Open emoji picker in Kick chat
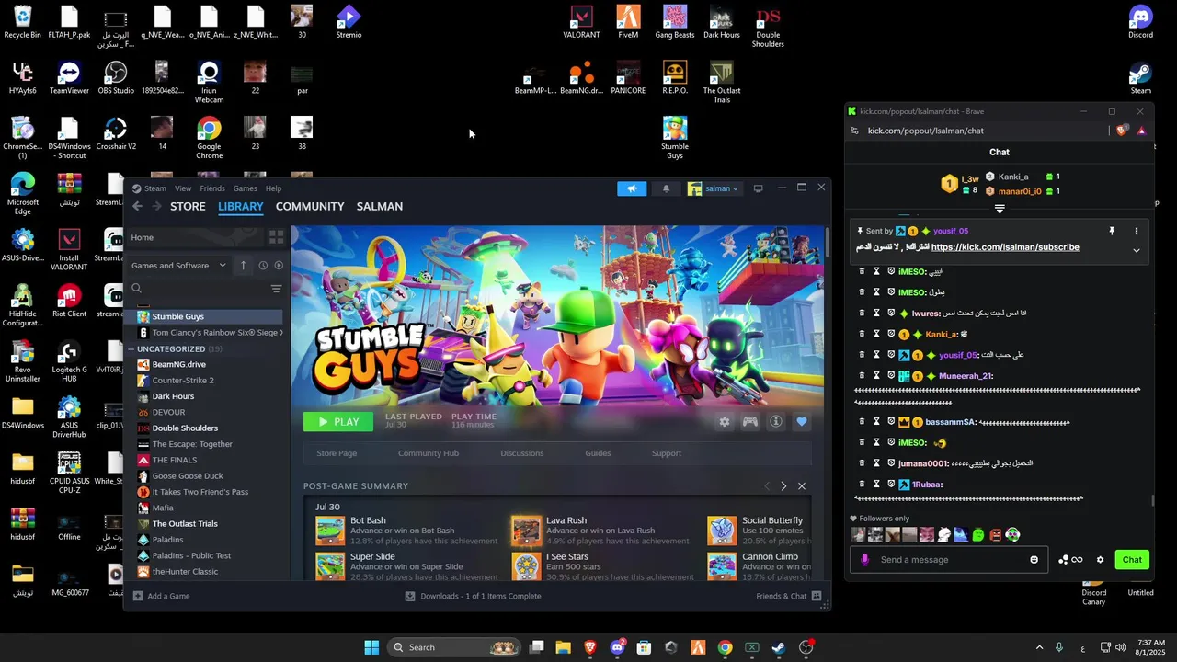Screen dimensions: 1177x662 pyautogui.click(x=1034, y=560)
